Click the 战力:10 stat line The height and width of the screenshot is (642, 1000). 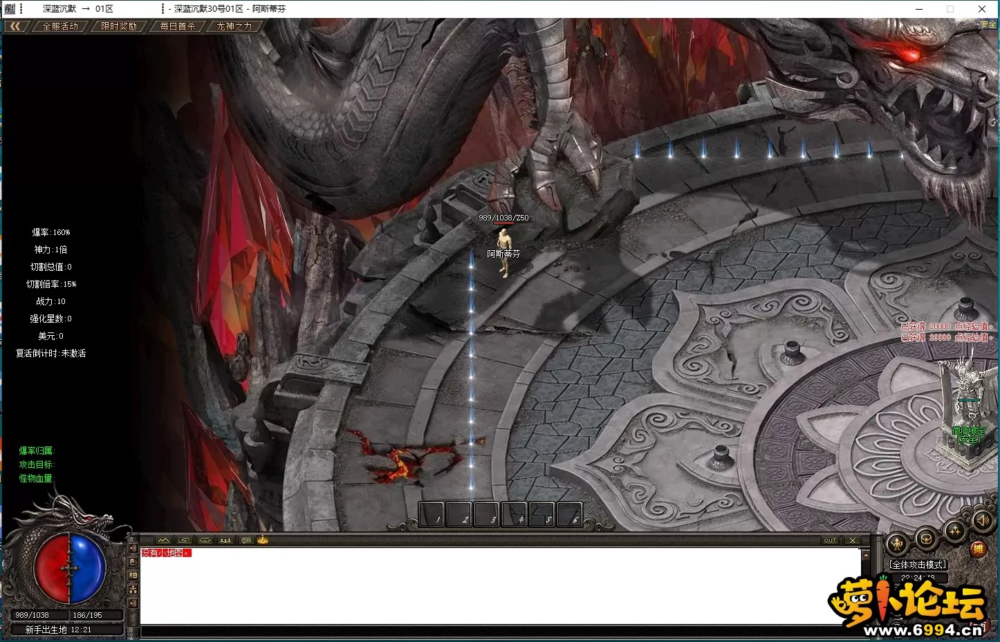click(x=51, y=301)
